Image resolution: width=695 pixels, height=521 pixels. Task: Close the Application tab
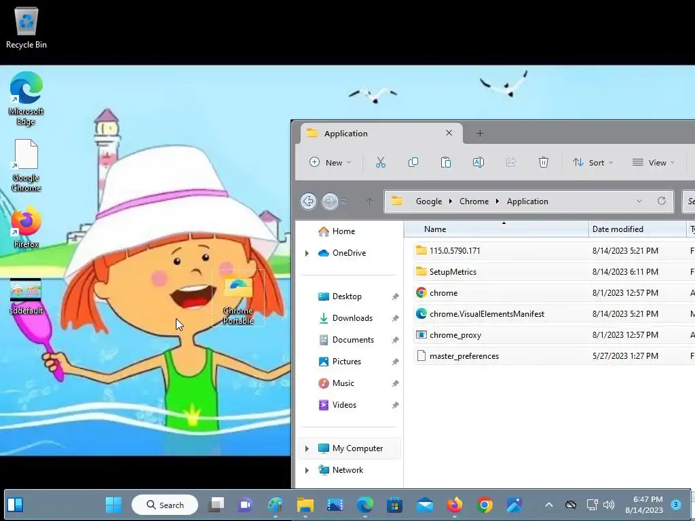point(449,133)
